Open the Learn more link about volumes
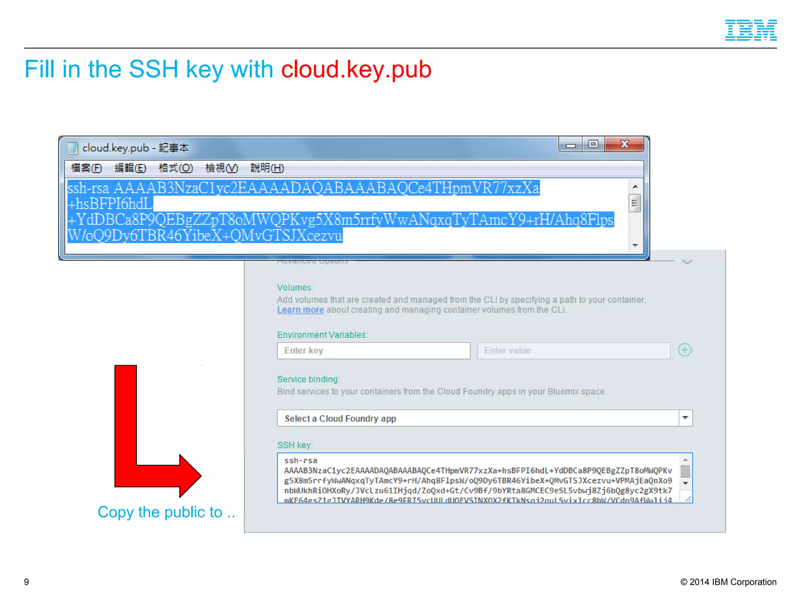The height and width of the screenshot is (600, 801). coord(300,310)
